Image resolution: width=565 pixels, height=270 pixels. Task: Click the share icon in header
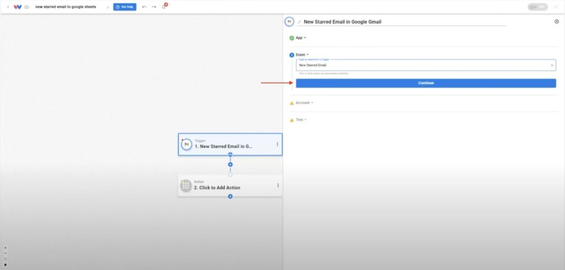click(x=556, y=7)
